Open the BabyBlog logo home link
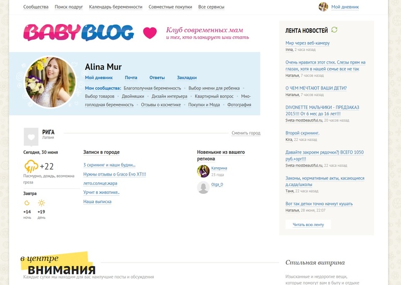The width and height of the screenshot is (401, 285). coord(79,32)
